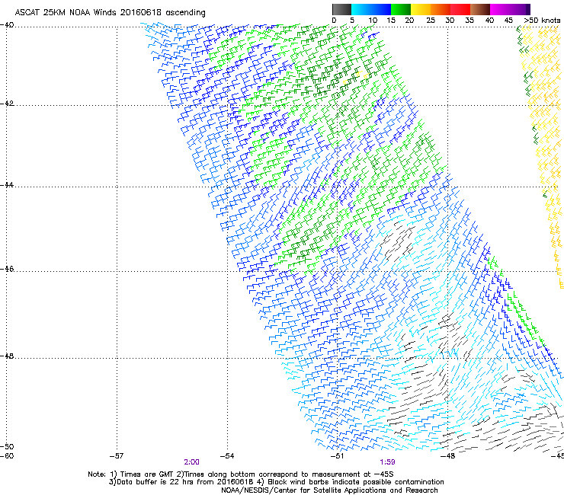
Task: Click the NOAA/NESDIS Center for Satellite Applications credit
Action: coord(329,490)
